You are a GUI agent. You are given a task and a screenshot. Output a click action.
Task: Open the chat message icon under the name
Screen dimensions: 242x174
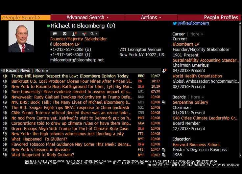pyautogui.click(x=55, y=33)
